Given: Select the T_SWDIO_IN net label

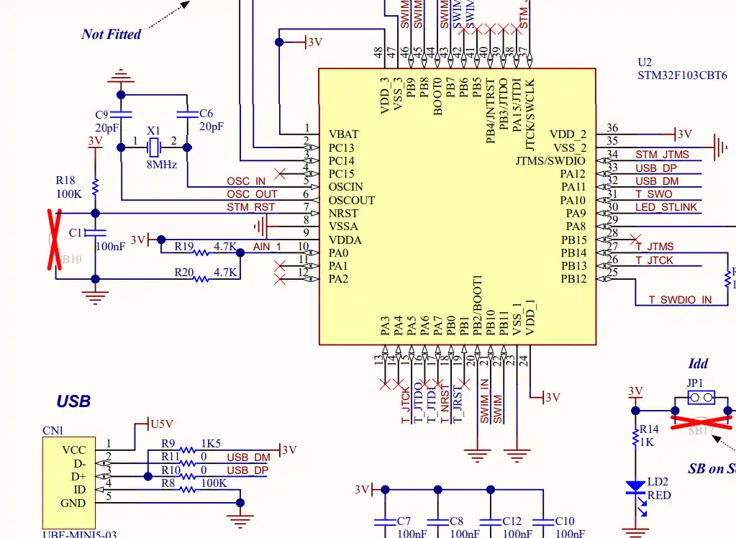Looking at the screenshot, I should pos(680,299).
